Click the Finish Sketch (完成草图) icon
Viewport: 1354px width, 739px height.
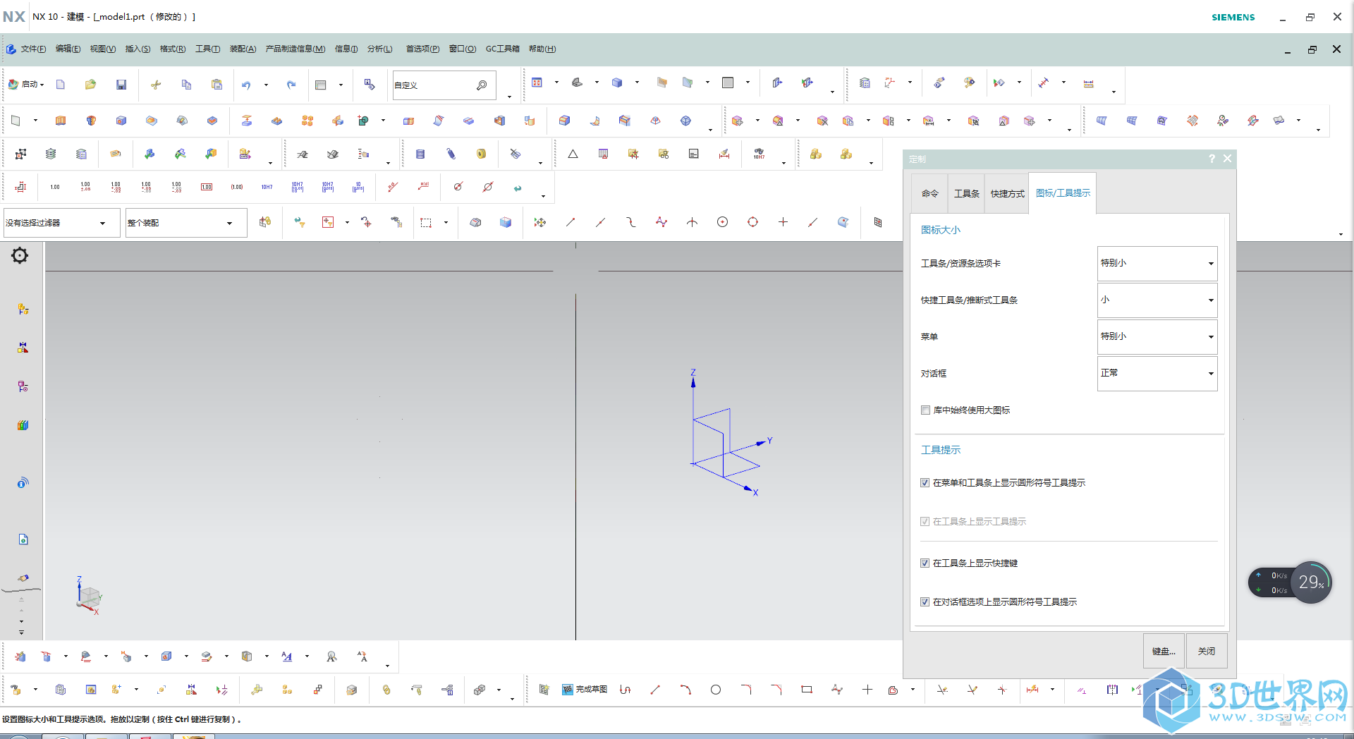[585, 690]
